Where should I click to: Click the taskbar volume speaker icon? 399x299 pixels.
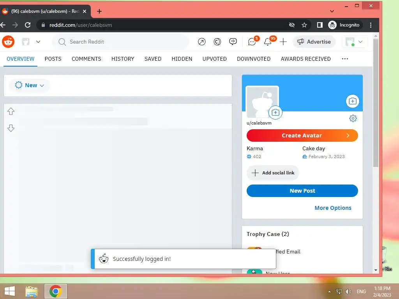pos(348,291)
